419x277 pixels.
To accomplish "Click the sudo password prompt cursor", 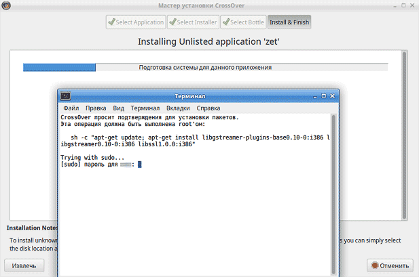I will coord(139,165).
